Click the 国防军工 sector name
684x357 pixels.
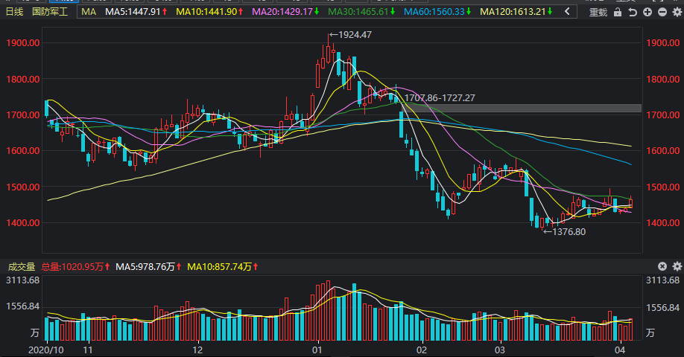[x=50, y=12]
